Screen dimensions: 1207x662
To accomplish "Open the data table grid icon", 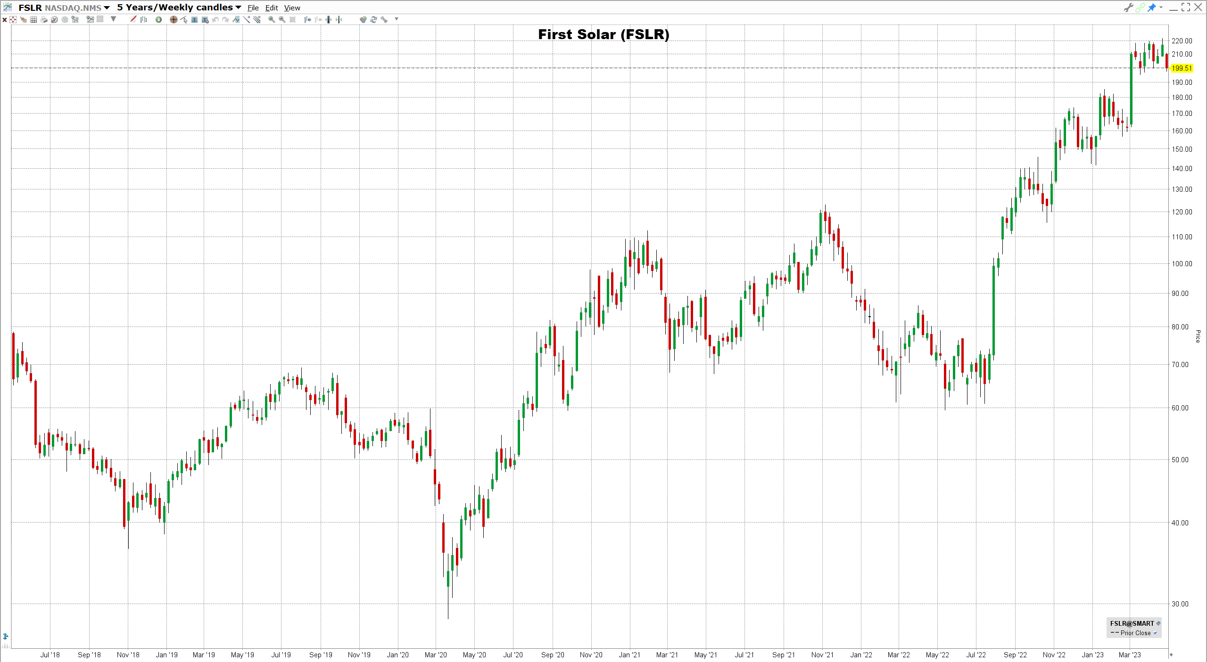I will pos(33,19).
